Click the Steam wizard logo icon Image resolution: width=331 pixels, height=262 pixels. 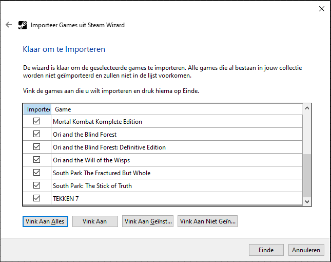[x=23, y=25]
